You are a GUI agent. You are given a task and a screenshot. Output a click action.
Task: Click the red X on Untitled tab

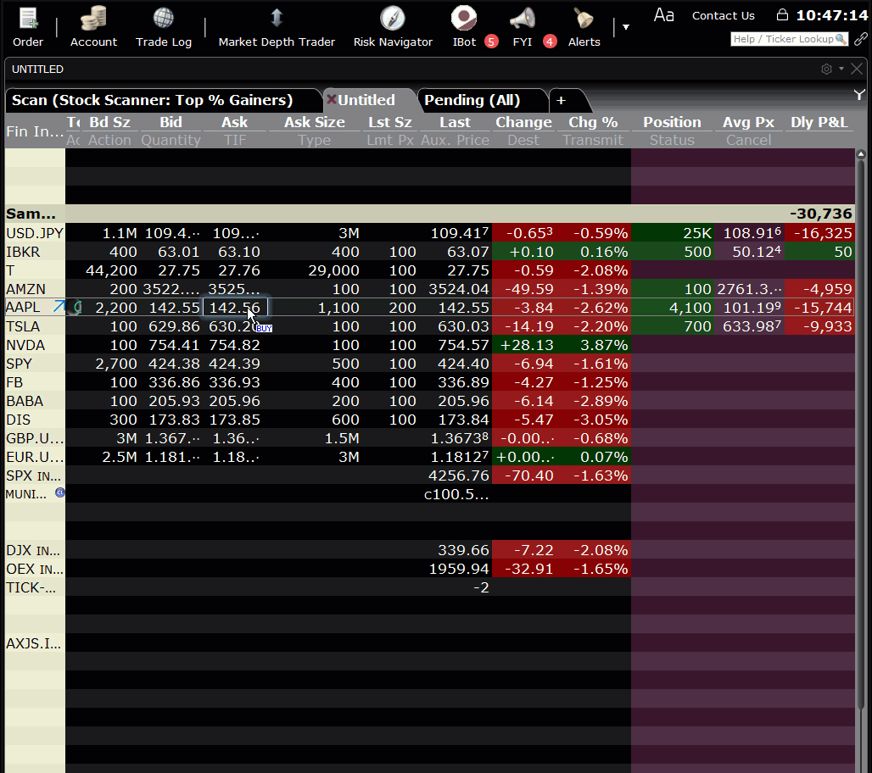point(332,99)
